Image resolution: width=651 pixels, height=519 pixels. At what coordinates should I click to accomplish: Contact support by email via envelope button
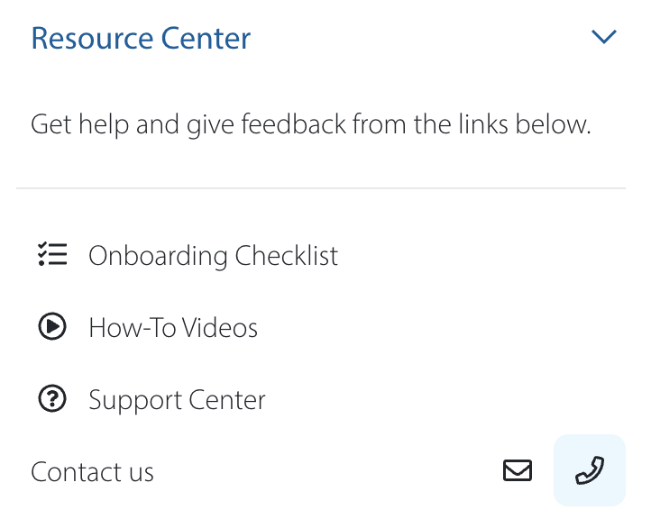(518, 470)
